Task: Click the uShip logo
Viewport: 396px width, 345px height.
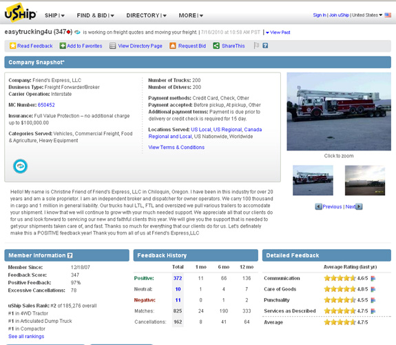Action: click(21, 12)
